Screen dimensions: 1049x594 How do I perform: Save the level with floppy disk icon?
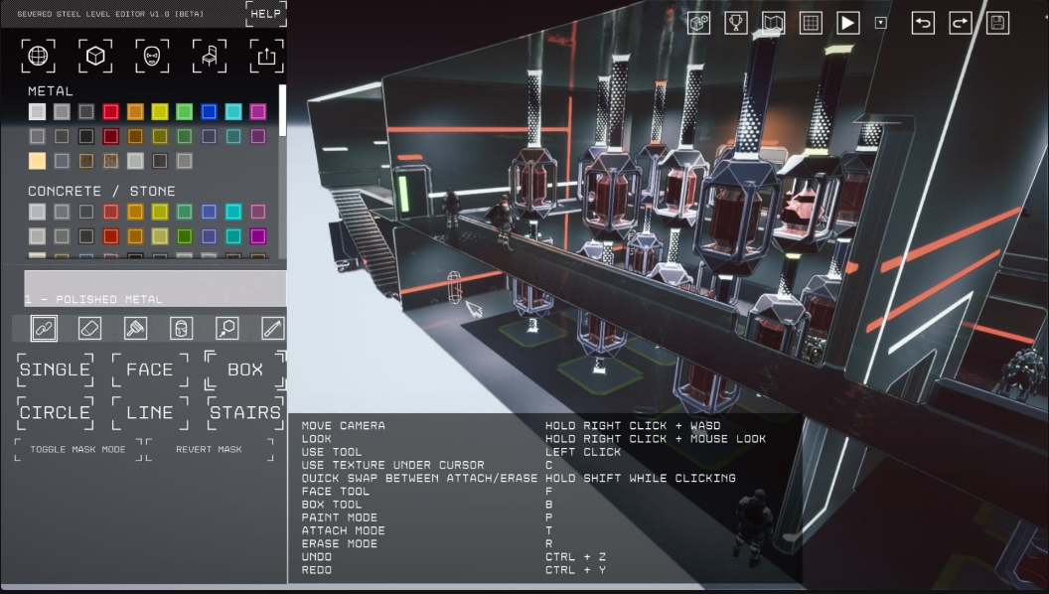tap(997, 23)
